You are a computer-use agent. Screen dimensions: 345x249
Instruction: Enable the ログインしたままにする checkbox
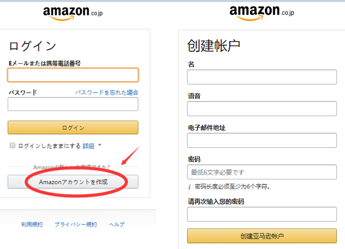[x=13, y=145]
